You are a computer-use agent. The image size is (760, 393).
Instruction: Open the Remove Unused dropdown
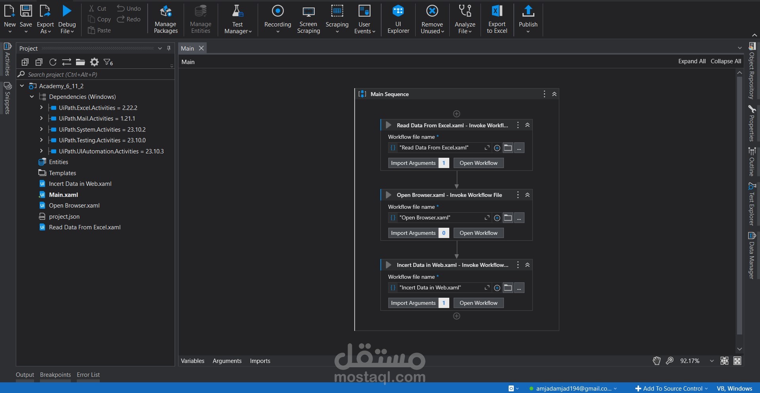[x=443, y=31]
